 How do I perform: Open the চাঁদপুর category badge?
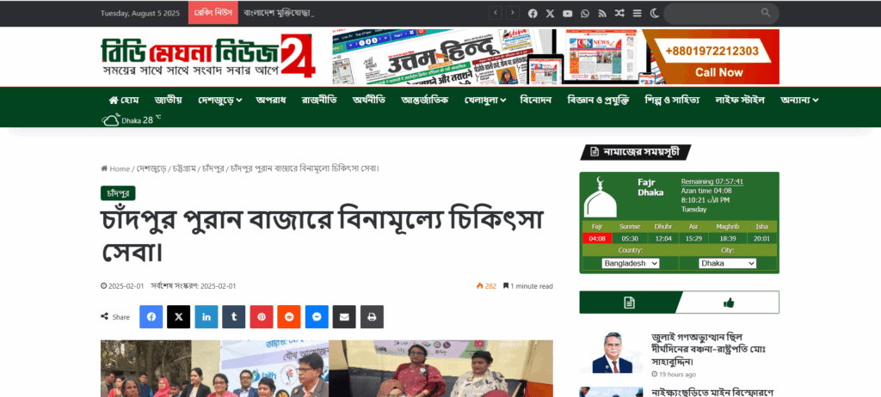pyautogui.click(x=118, y=193)
